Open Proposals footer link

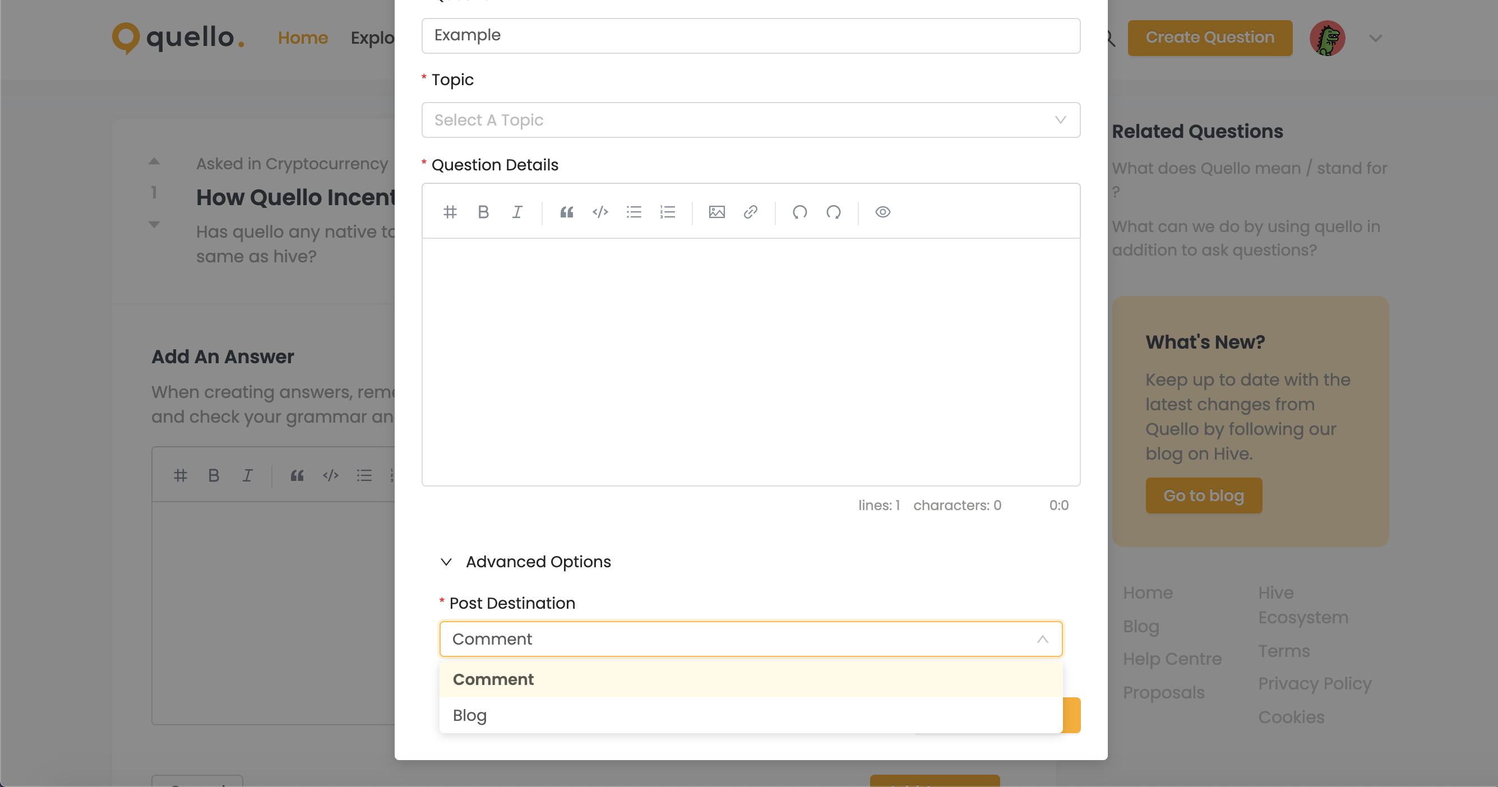tap(1163, 692)
